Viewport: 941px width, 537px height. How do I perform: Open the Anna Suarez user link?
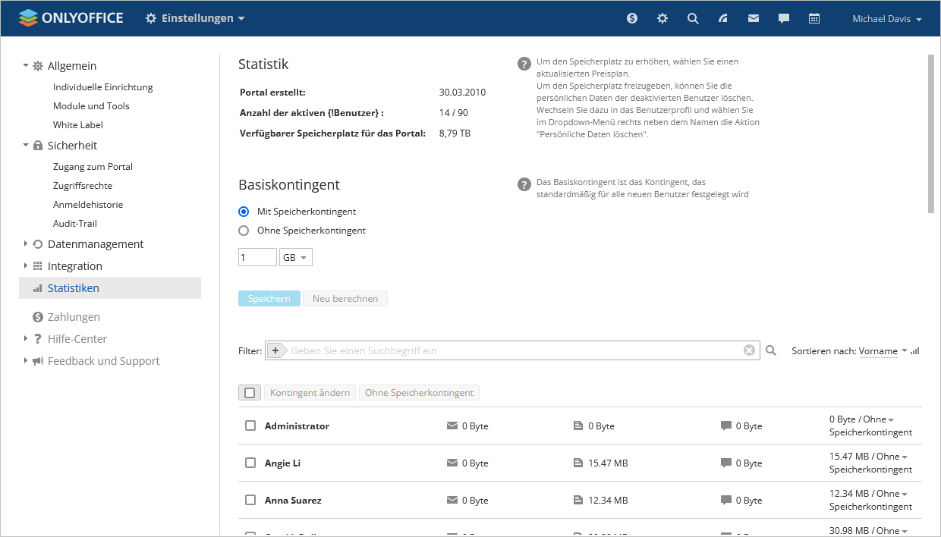pos(293,501)
